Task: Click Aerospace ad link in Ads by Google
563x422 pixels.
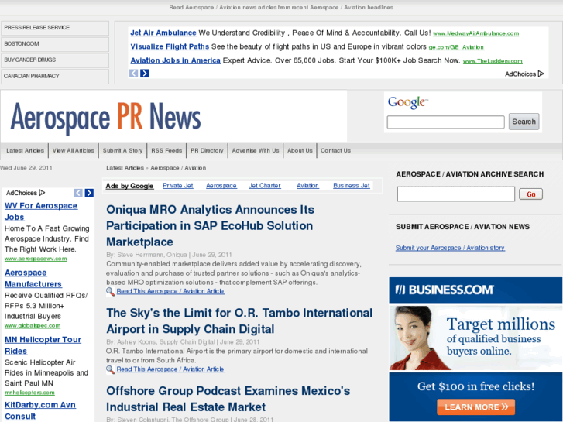Action: [x=221, y=186]
